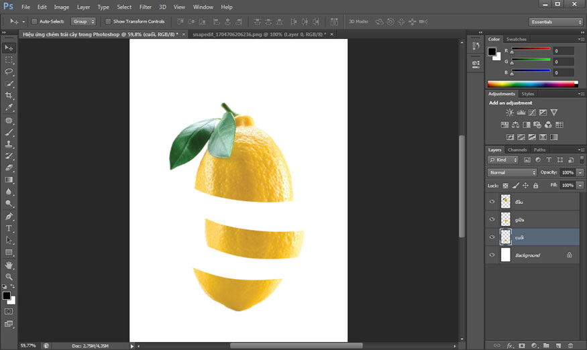Select the History Brush tool
Viewport: 587px width, 350px height.
pos(9,156)
